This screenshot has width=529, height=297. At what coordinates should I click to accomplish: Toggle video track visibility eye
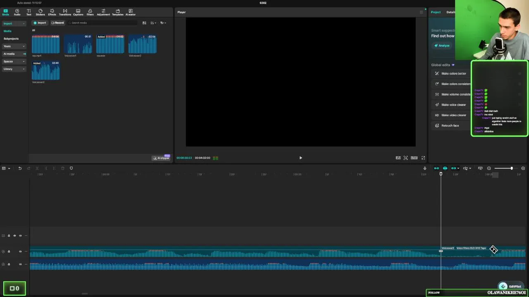coord(14,236)
